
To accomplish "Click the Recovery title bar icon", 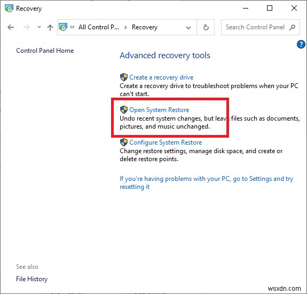I will click(x=9, y=9).
